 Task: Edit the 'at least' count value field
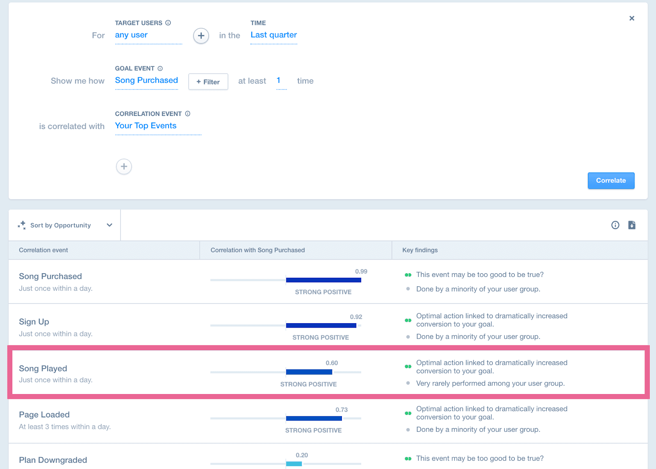(x=279, y=81)
